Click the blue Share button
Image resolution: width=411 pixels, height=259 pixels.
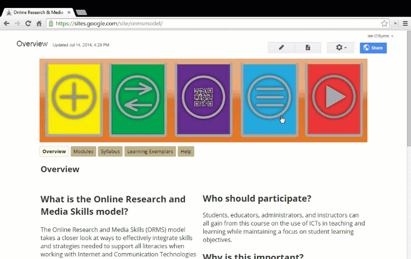[373, 47]
